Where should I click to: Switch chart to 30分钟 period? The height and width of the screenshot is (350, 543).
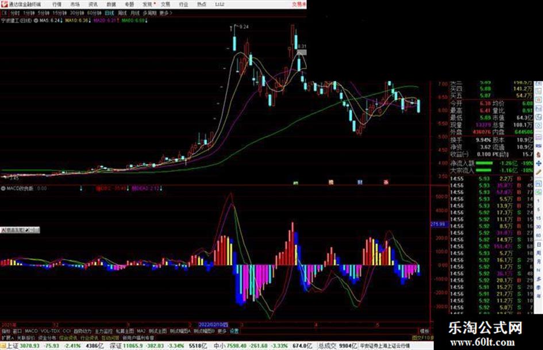pyautogui.click(x=77, y=13)
